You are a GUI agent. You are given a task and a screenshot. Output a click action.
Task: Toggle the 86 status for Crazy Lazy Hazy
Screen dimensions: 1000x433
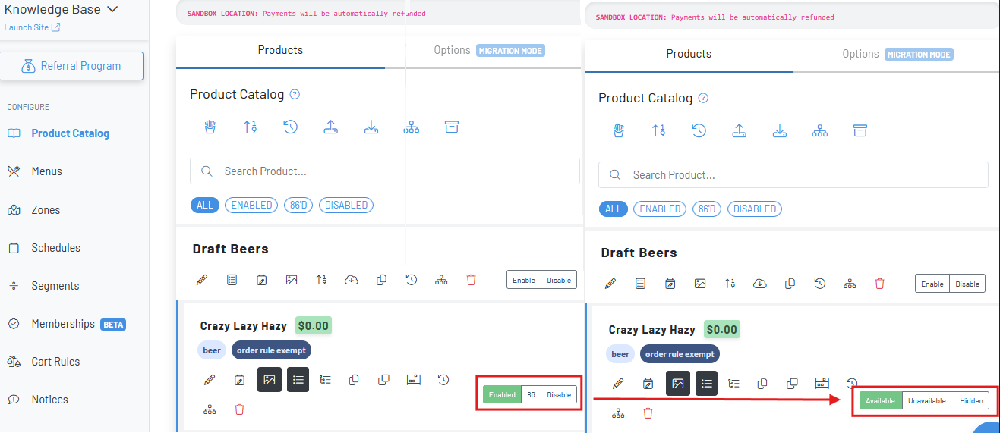pyautogui.click(x=532, y=394)
